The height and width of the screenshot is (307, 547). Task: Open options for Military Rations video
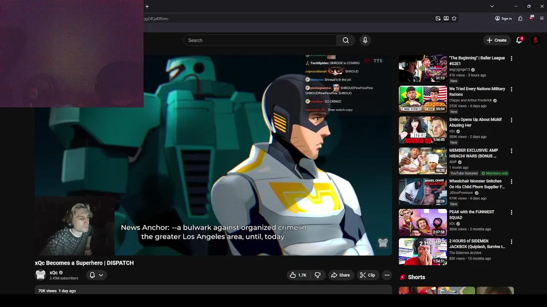click(x=511, y=89)
